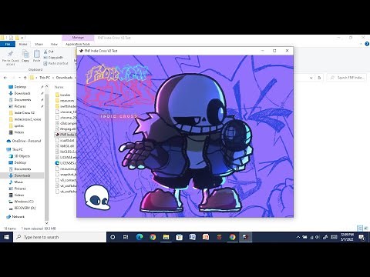
Task: Click Cut in the Clipboard group
Action: (x=49, y=52)
